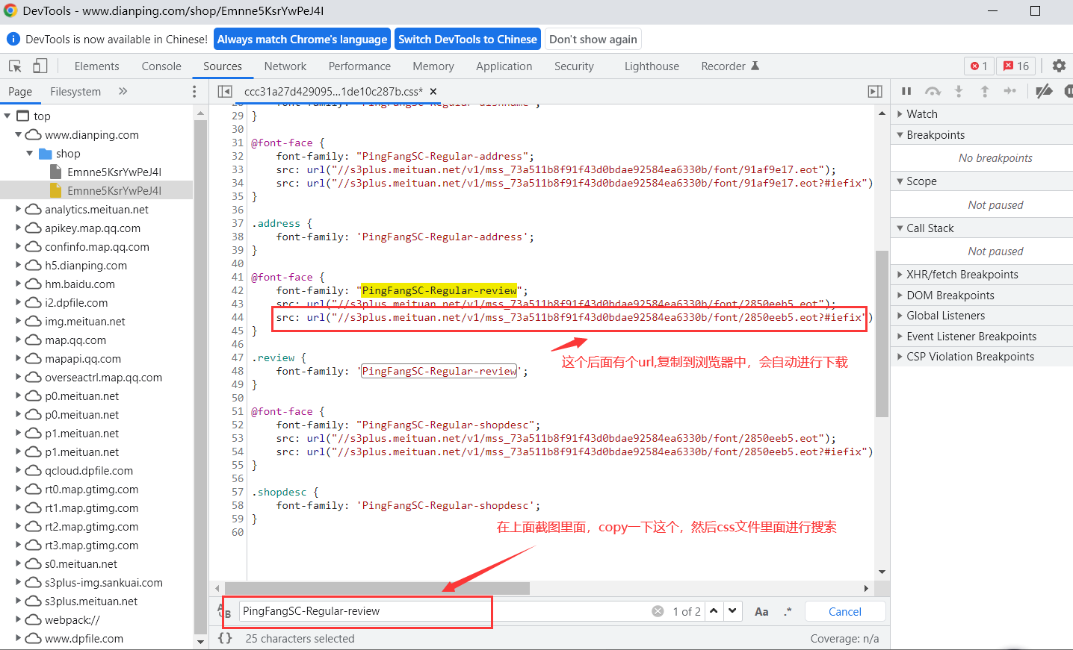Click step over next function icon
The height and width of the screenshot is (650, 1073).
[x=933, y=91]
